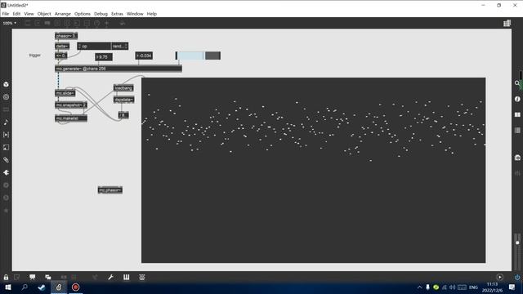This screenshot has height=294, width=523.
Task: Select the mc.generate~ @chans 256 object
Action: click(x=118, y=69)
